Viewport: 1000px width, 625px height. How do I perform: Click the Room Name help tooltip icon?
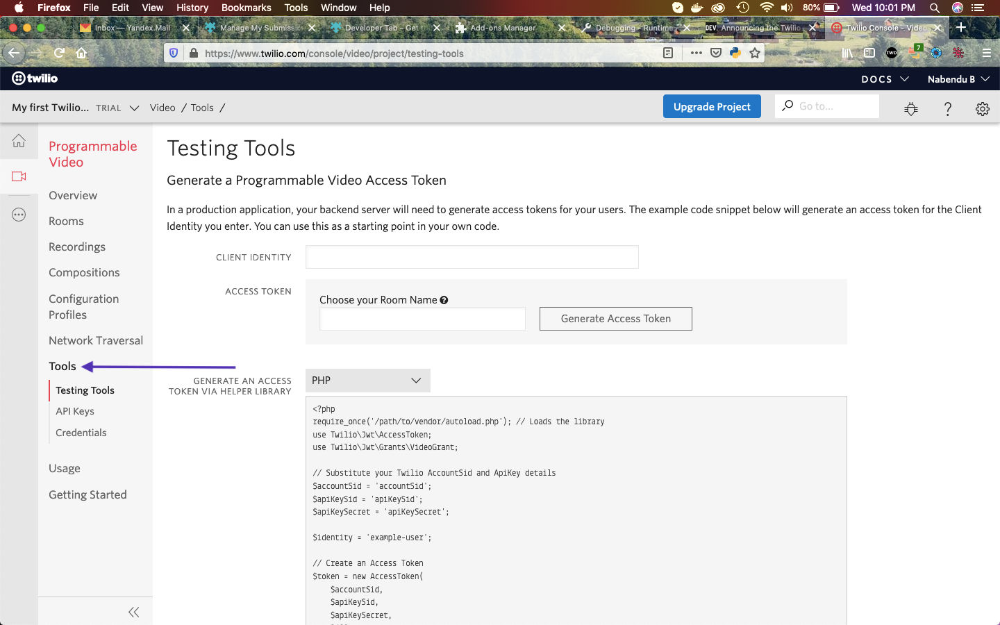pyautogui.click(x=444, y=300)
